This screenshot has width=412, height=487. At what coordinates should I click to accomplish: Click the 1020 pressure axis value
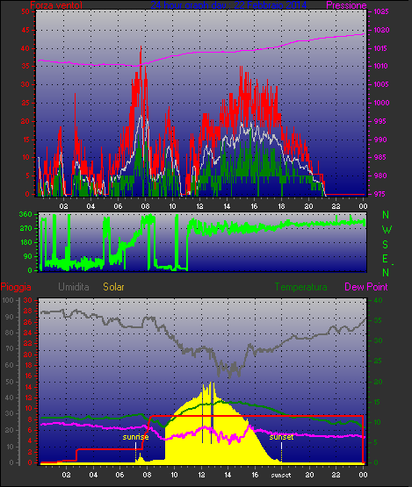tap(381, 30)
